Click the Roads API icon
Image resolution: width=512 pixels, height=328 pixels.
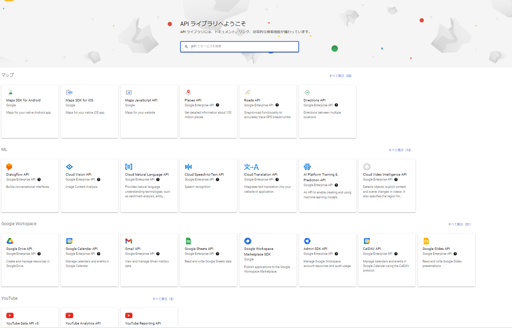[x=248, y=92]
